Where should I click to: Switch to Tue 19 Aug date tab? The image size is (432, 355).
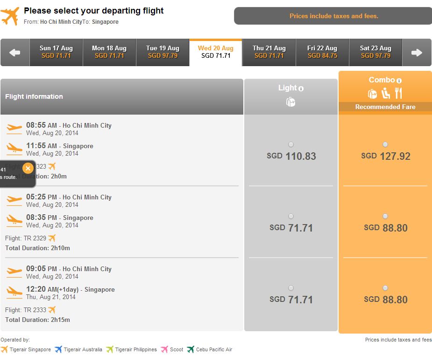tap(163, 53)
